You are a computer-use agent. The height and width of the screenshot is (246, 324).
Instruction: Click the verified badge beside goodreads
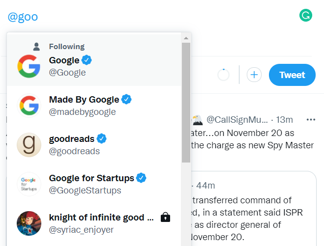click(x=101, y=138)
